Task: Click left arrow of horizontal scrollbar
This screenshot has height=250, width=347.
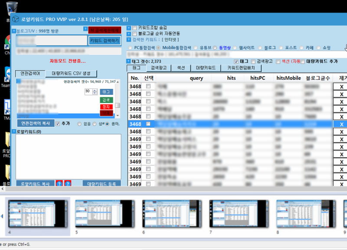Action: pos(3,189)
